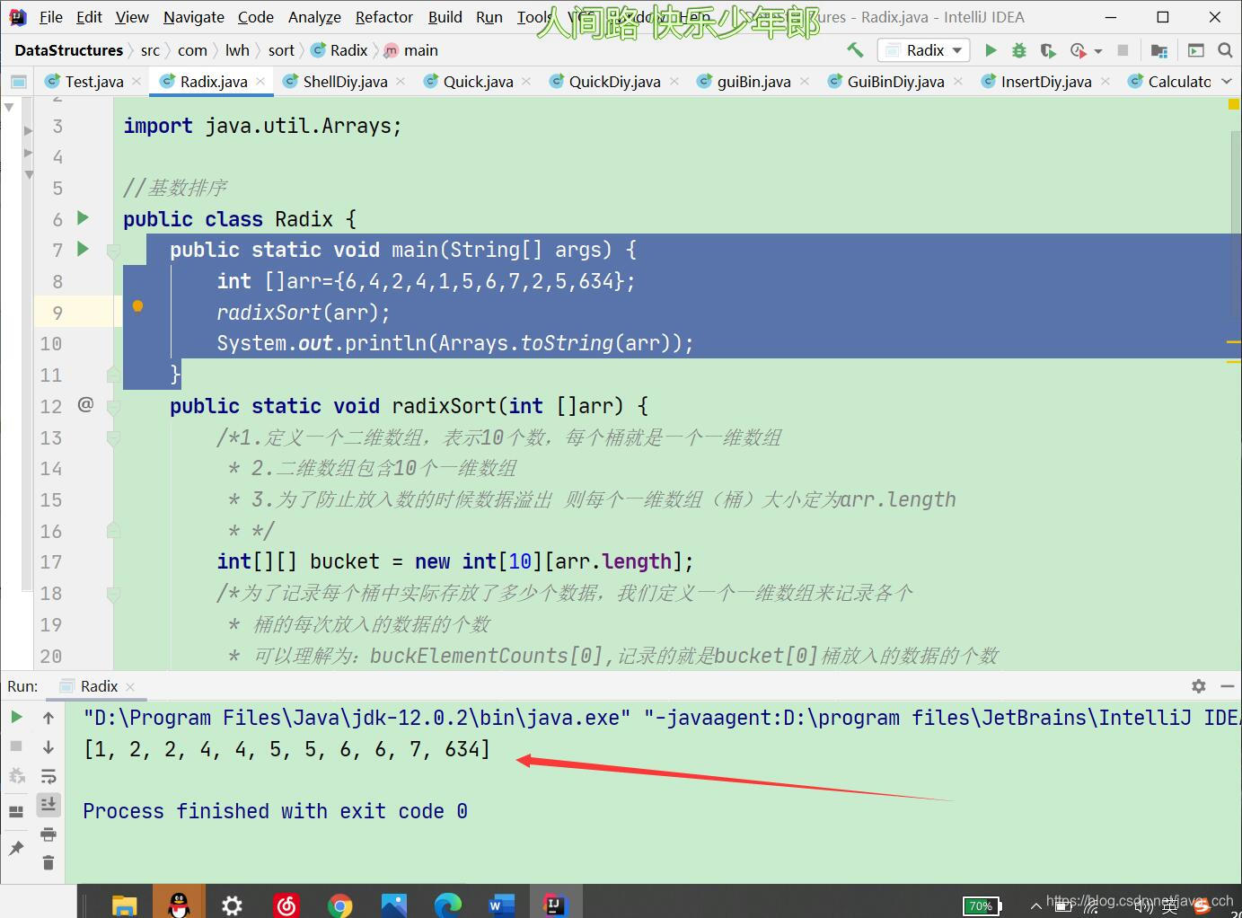The image size is (1242, 918).
Task: Close the Test.java tab
Action: pyautogui.click(x=137, y=82)
